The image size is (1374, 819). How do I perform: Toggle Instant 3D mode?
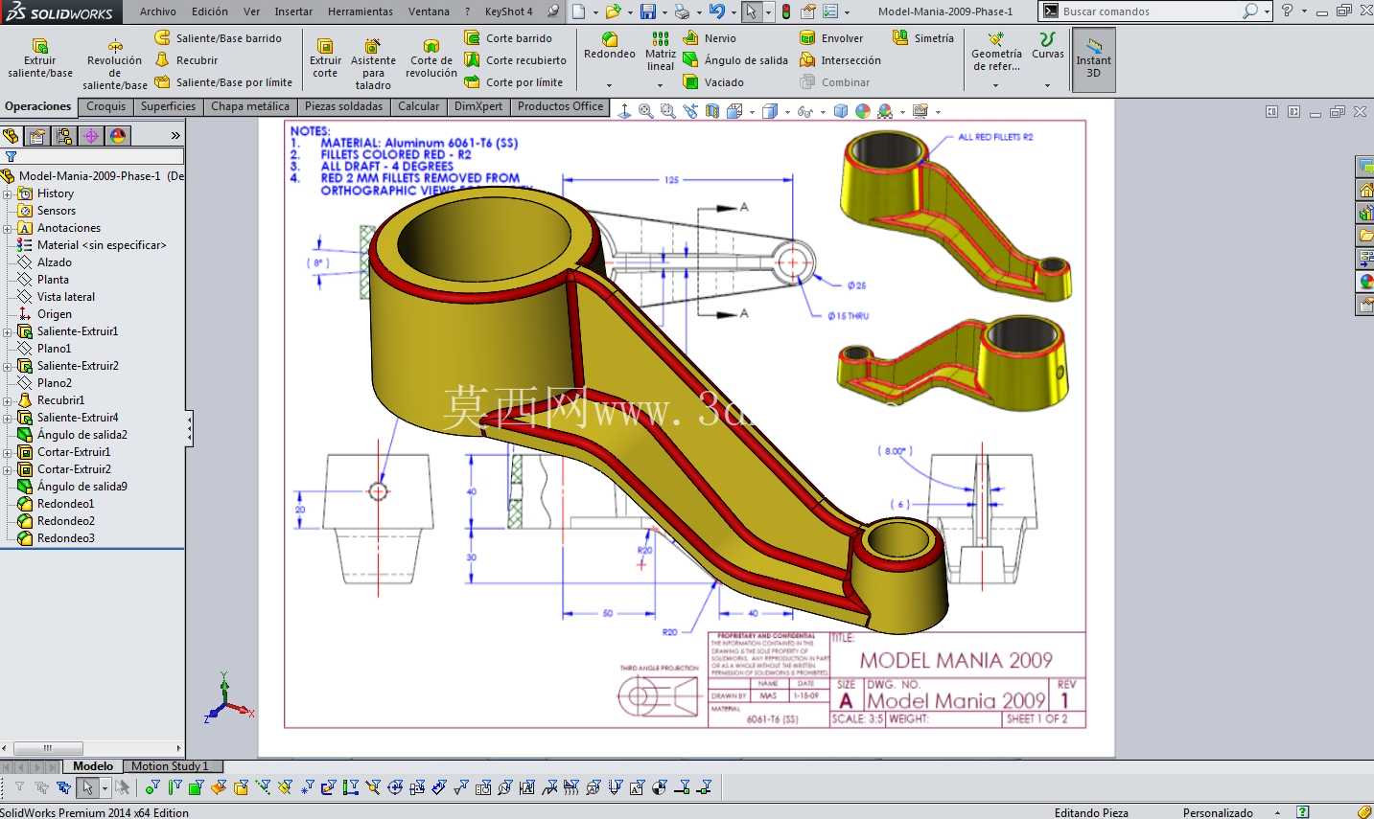(1093, 59)
